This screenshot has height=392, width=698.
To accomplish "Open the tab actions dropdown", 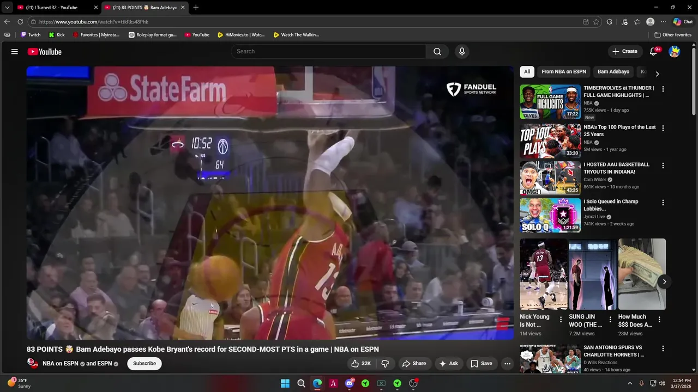I will tap(7, 8).
